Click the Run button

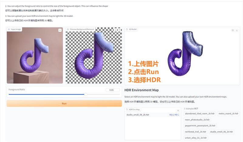click(x=64, y=103)
